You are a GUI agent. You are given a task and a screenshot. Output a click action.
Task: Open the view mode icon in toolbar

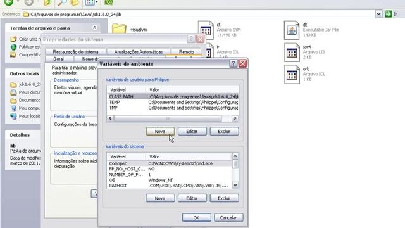coord(90,3)
